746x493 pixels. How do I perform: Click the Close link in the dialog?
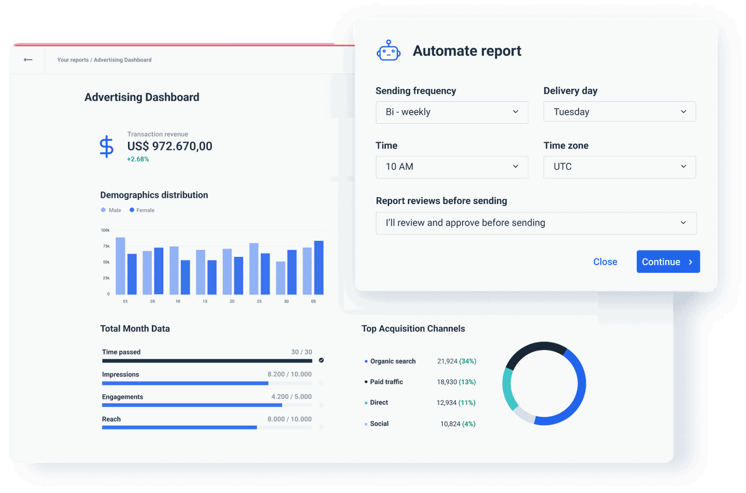tap(605, 262)
